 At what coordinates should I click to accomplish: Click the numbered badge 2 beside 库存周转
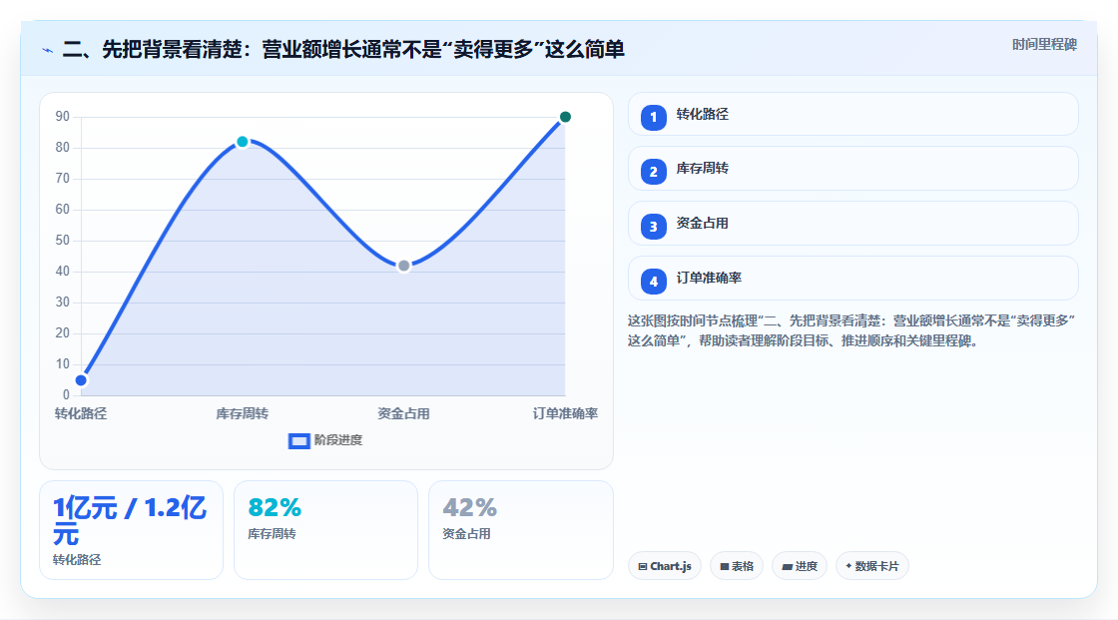[x=653, y=172]
